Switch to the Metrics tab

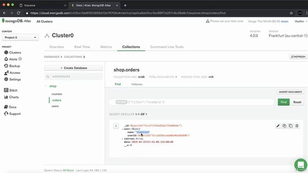pos(106,47)
